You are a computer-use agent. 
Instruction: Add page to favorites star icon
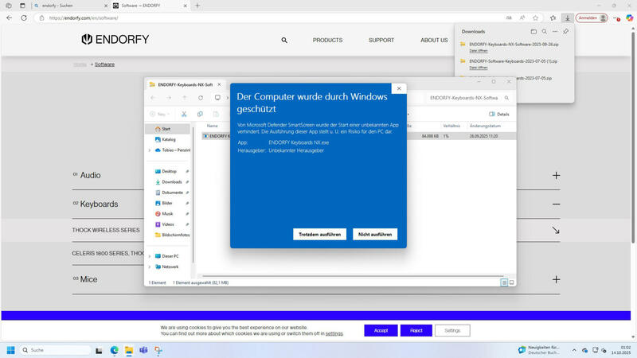tap(535, 18)
